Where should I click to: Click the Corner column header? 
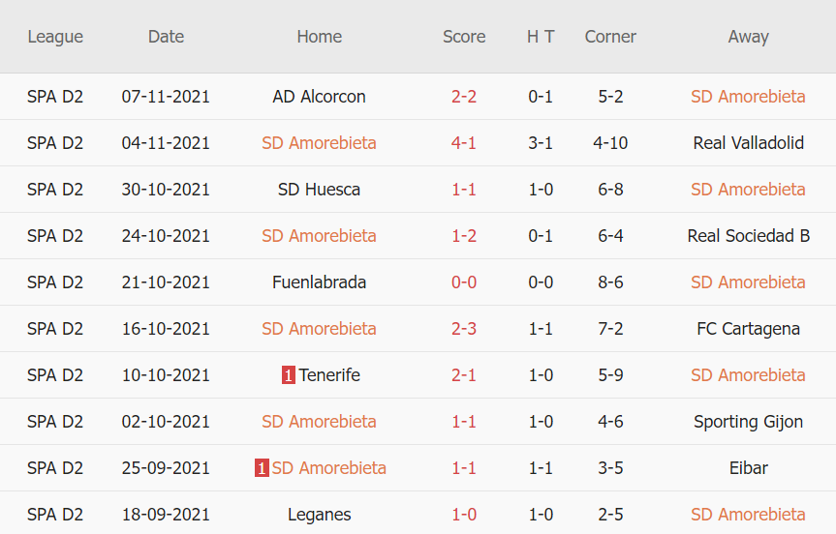point(610,37)
